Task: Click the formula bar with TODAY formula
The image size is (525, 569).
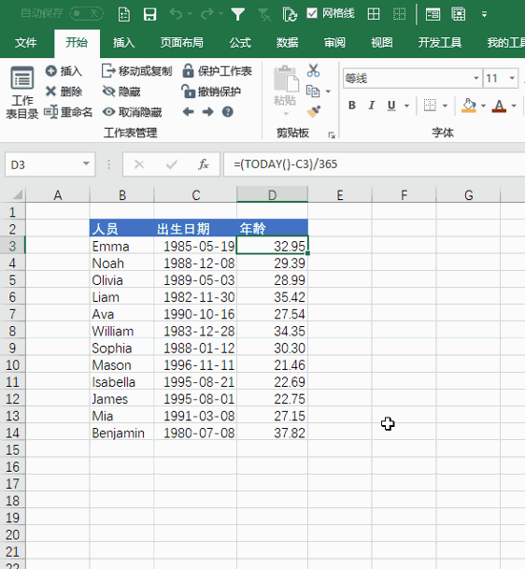Action: tap(374, 164)
